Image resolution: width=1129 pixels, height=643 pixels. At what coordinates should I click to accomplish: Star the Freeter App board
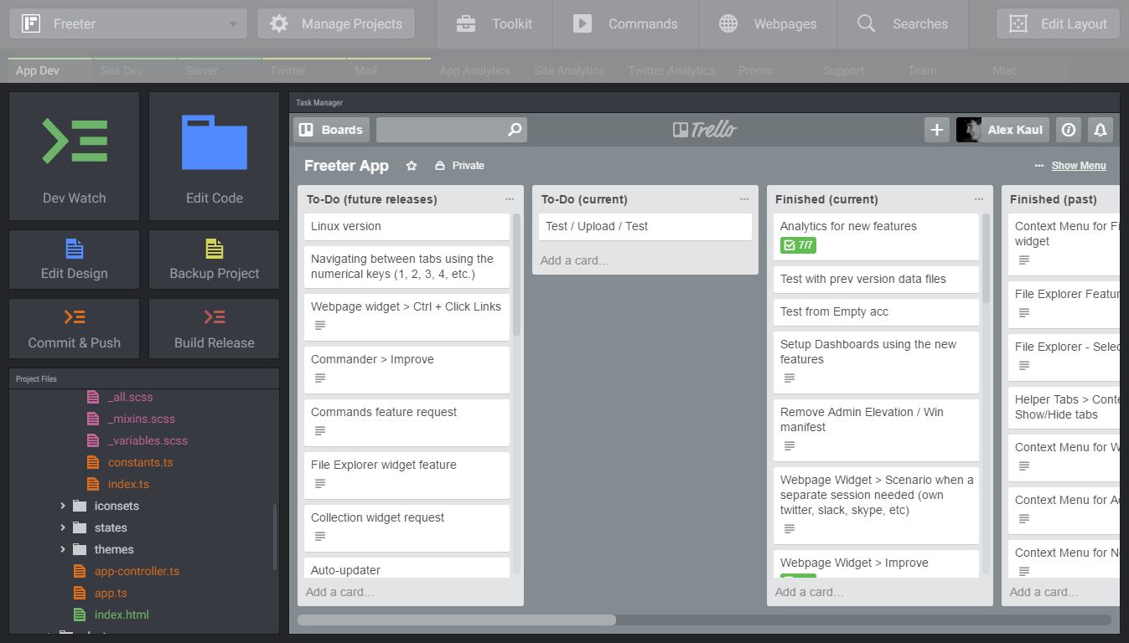[412, 166]
